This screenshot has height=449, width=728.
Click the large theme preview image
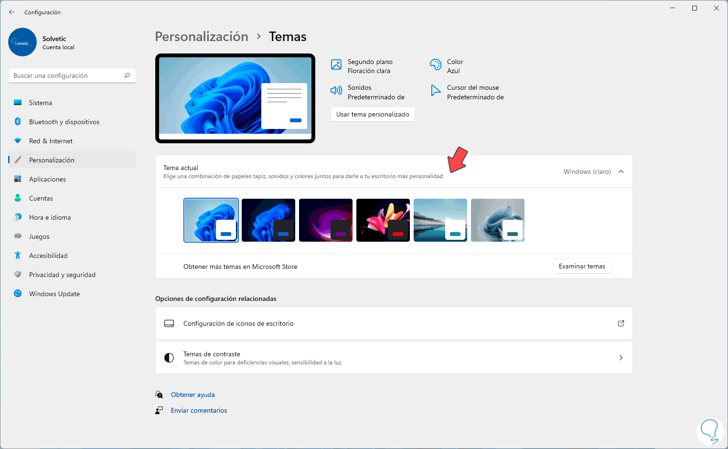tap(235, 98)
